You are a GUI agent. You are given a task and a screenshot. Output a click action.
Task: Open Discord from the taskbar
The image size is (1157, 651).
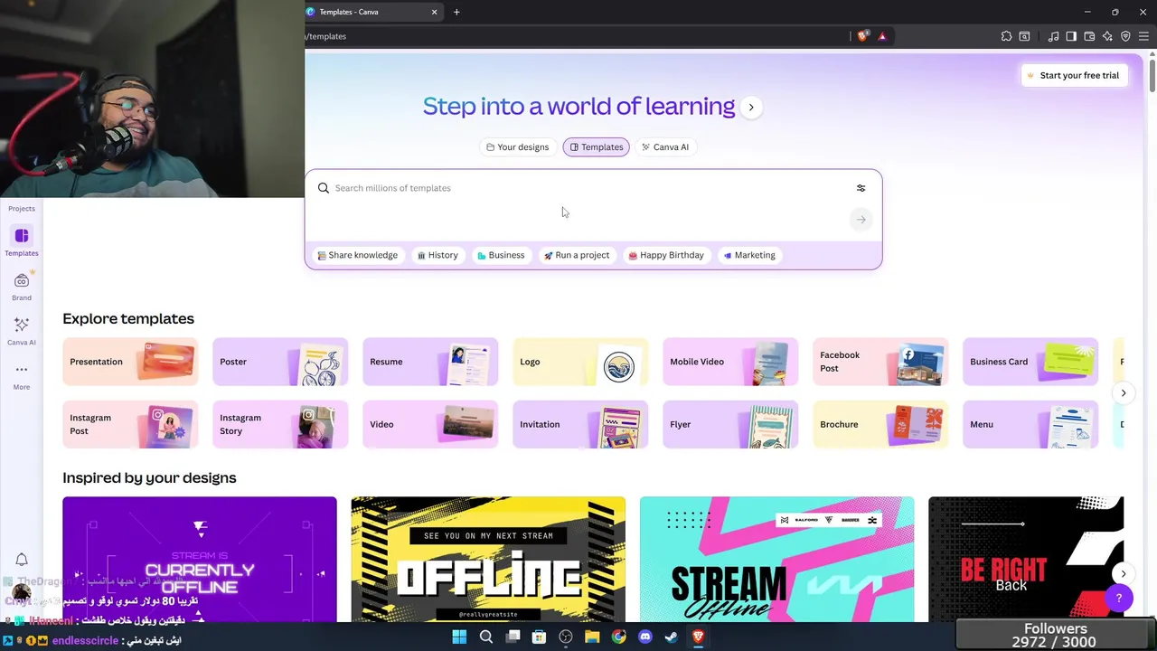click(645, 637)
